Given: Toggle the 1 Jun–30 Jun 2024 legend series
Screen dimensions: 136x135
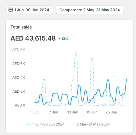Looking at the screenshot, I should [x=46, y=124].
